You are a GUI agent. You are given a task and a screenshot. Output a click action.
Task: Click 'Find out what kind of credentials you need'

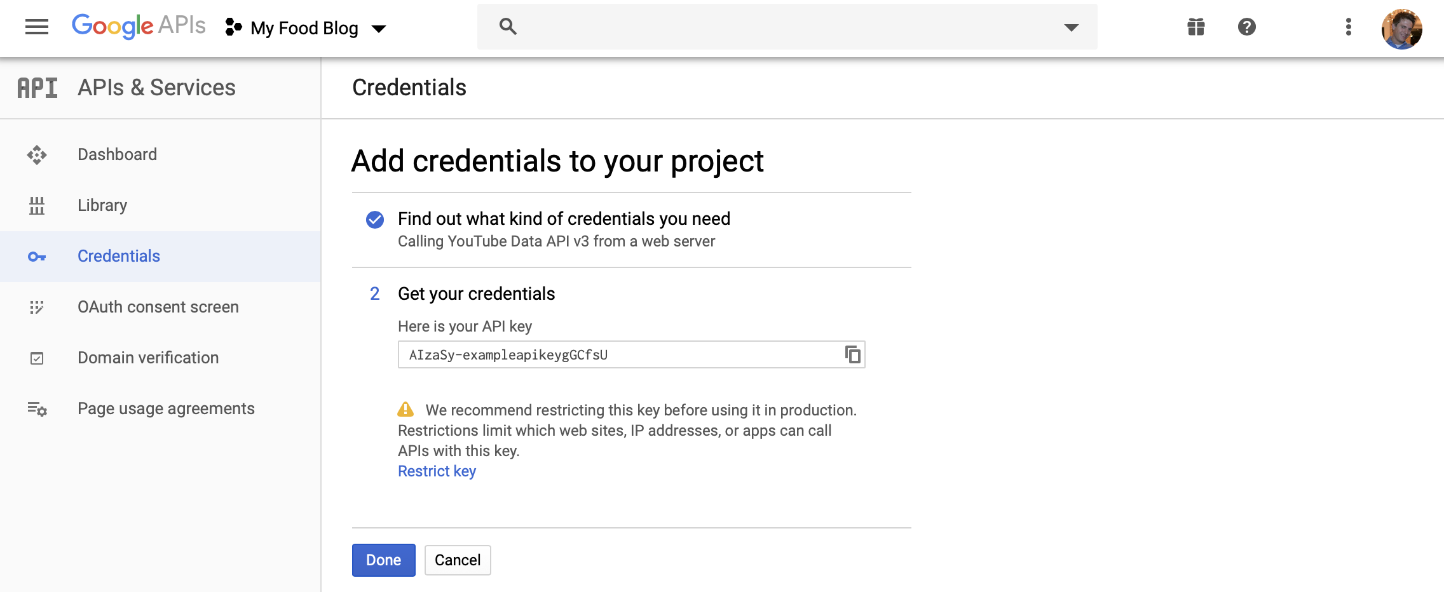(x=564, y=219)
